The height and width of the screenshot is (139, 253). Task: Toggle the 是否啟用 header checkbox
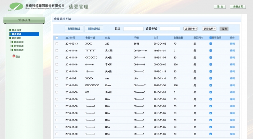point(211,38)
